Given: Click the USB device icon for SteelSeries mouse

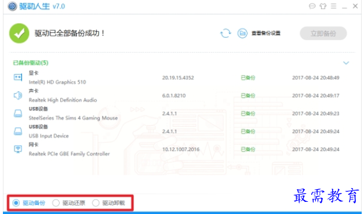Looking at the screenshot, I should [x=18, y=113].
